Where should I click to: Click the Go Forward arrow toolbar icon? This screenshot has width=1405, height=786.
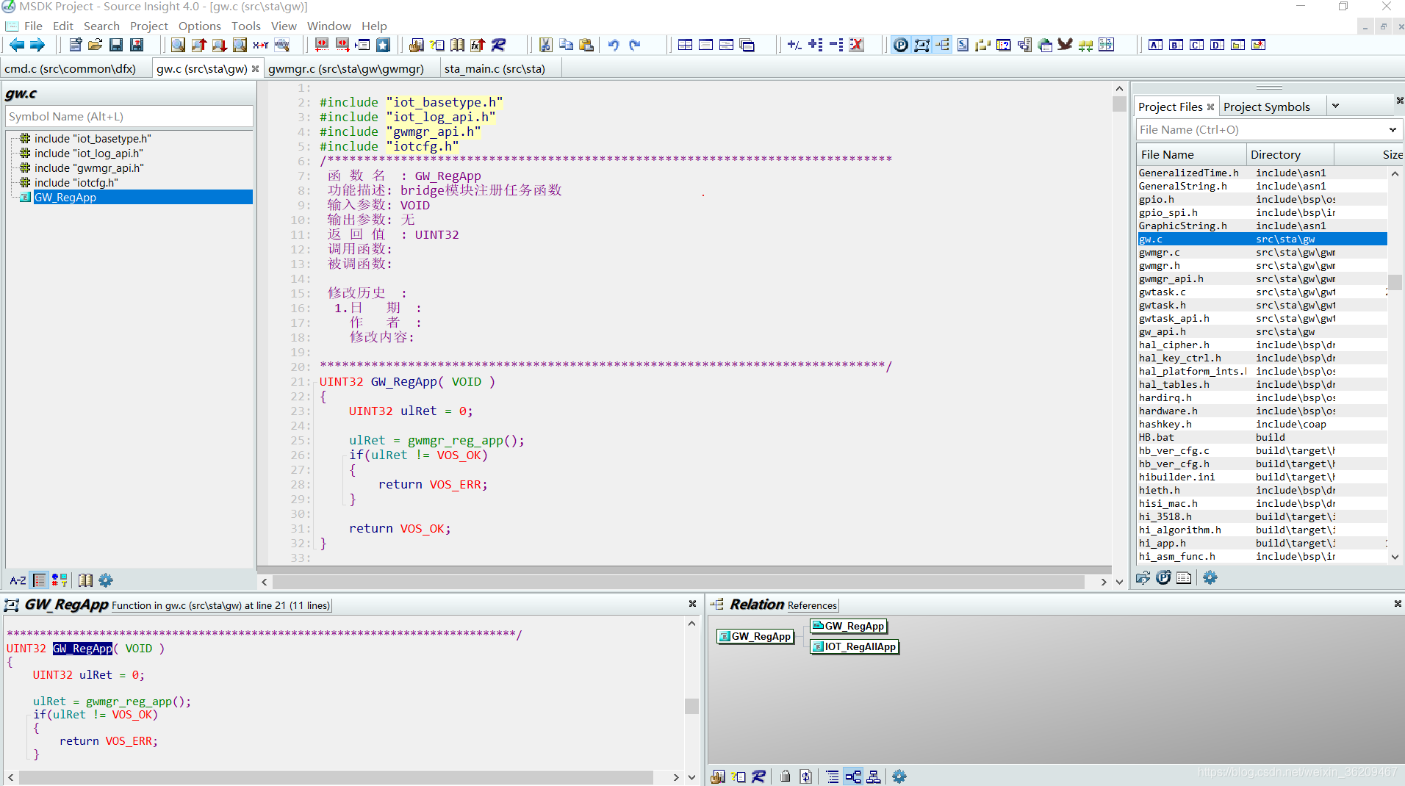tap(37, 45)
